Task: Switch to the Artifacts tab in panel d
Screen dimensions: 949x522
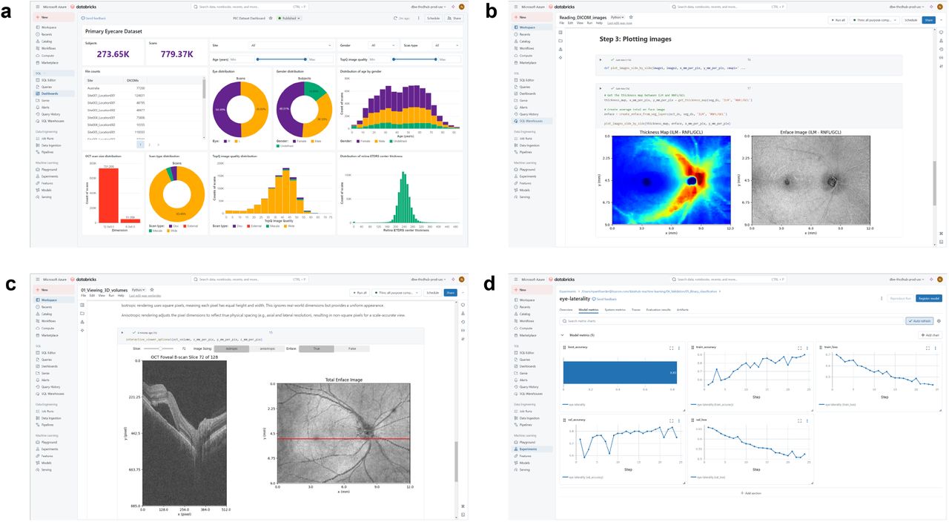Action: tap(683, 308)
